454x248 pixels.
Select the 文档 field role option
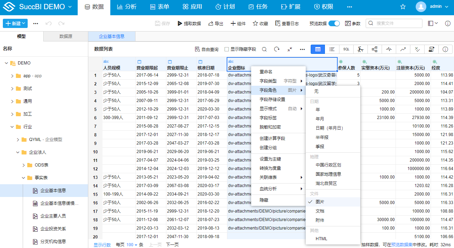320,211
